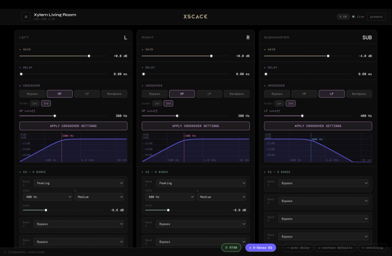Click the Left HP cutoff slider handle
The image size is (392, 256).
click(55, 116)
